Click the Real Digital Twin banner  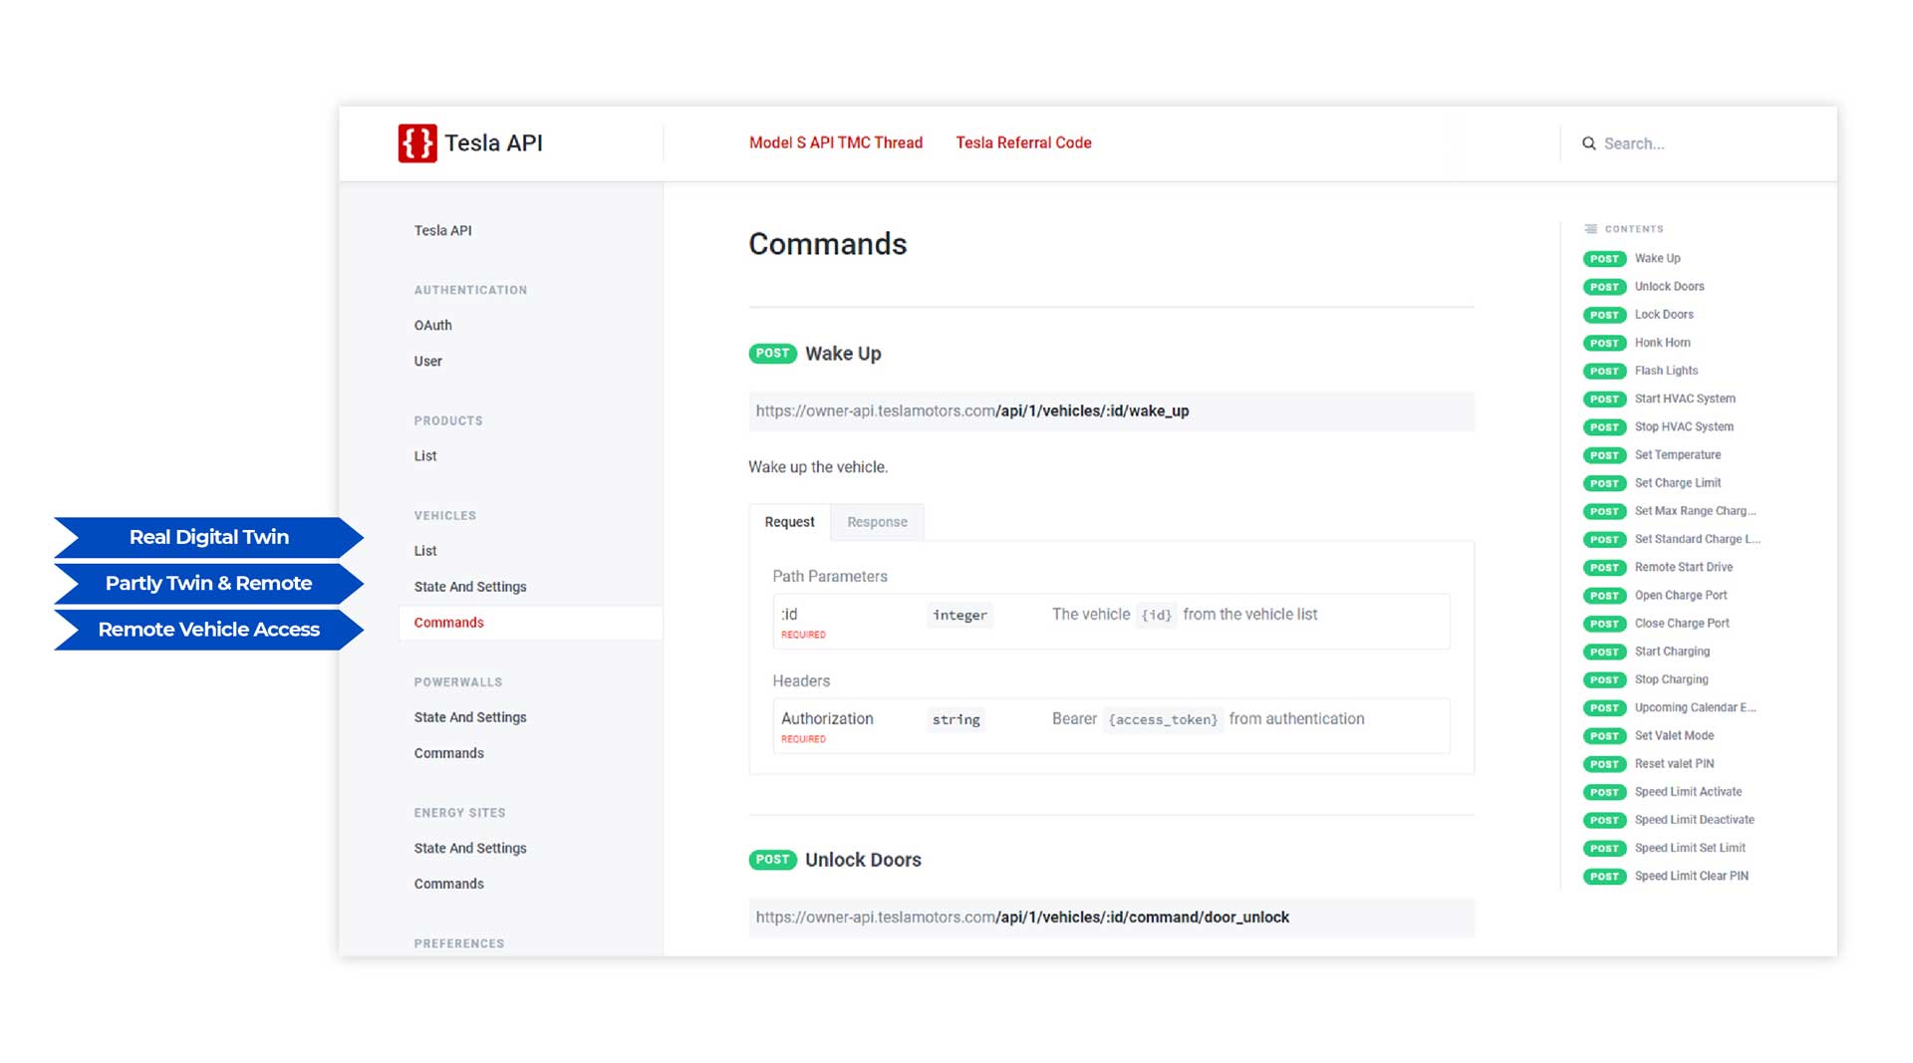click(x=207, y=537)
